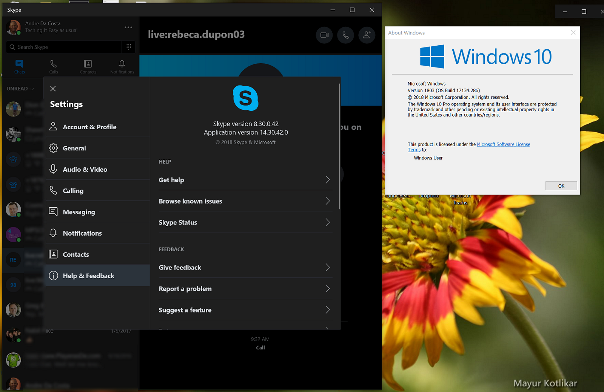Switch to the Contacts tab
The width and height of the screenshot is (604, 392).
click(88, 67)
